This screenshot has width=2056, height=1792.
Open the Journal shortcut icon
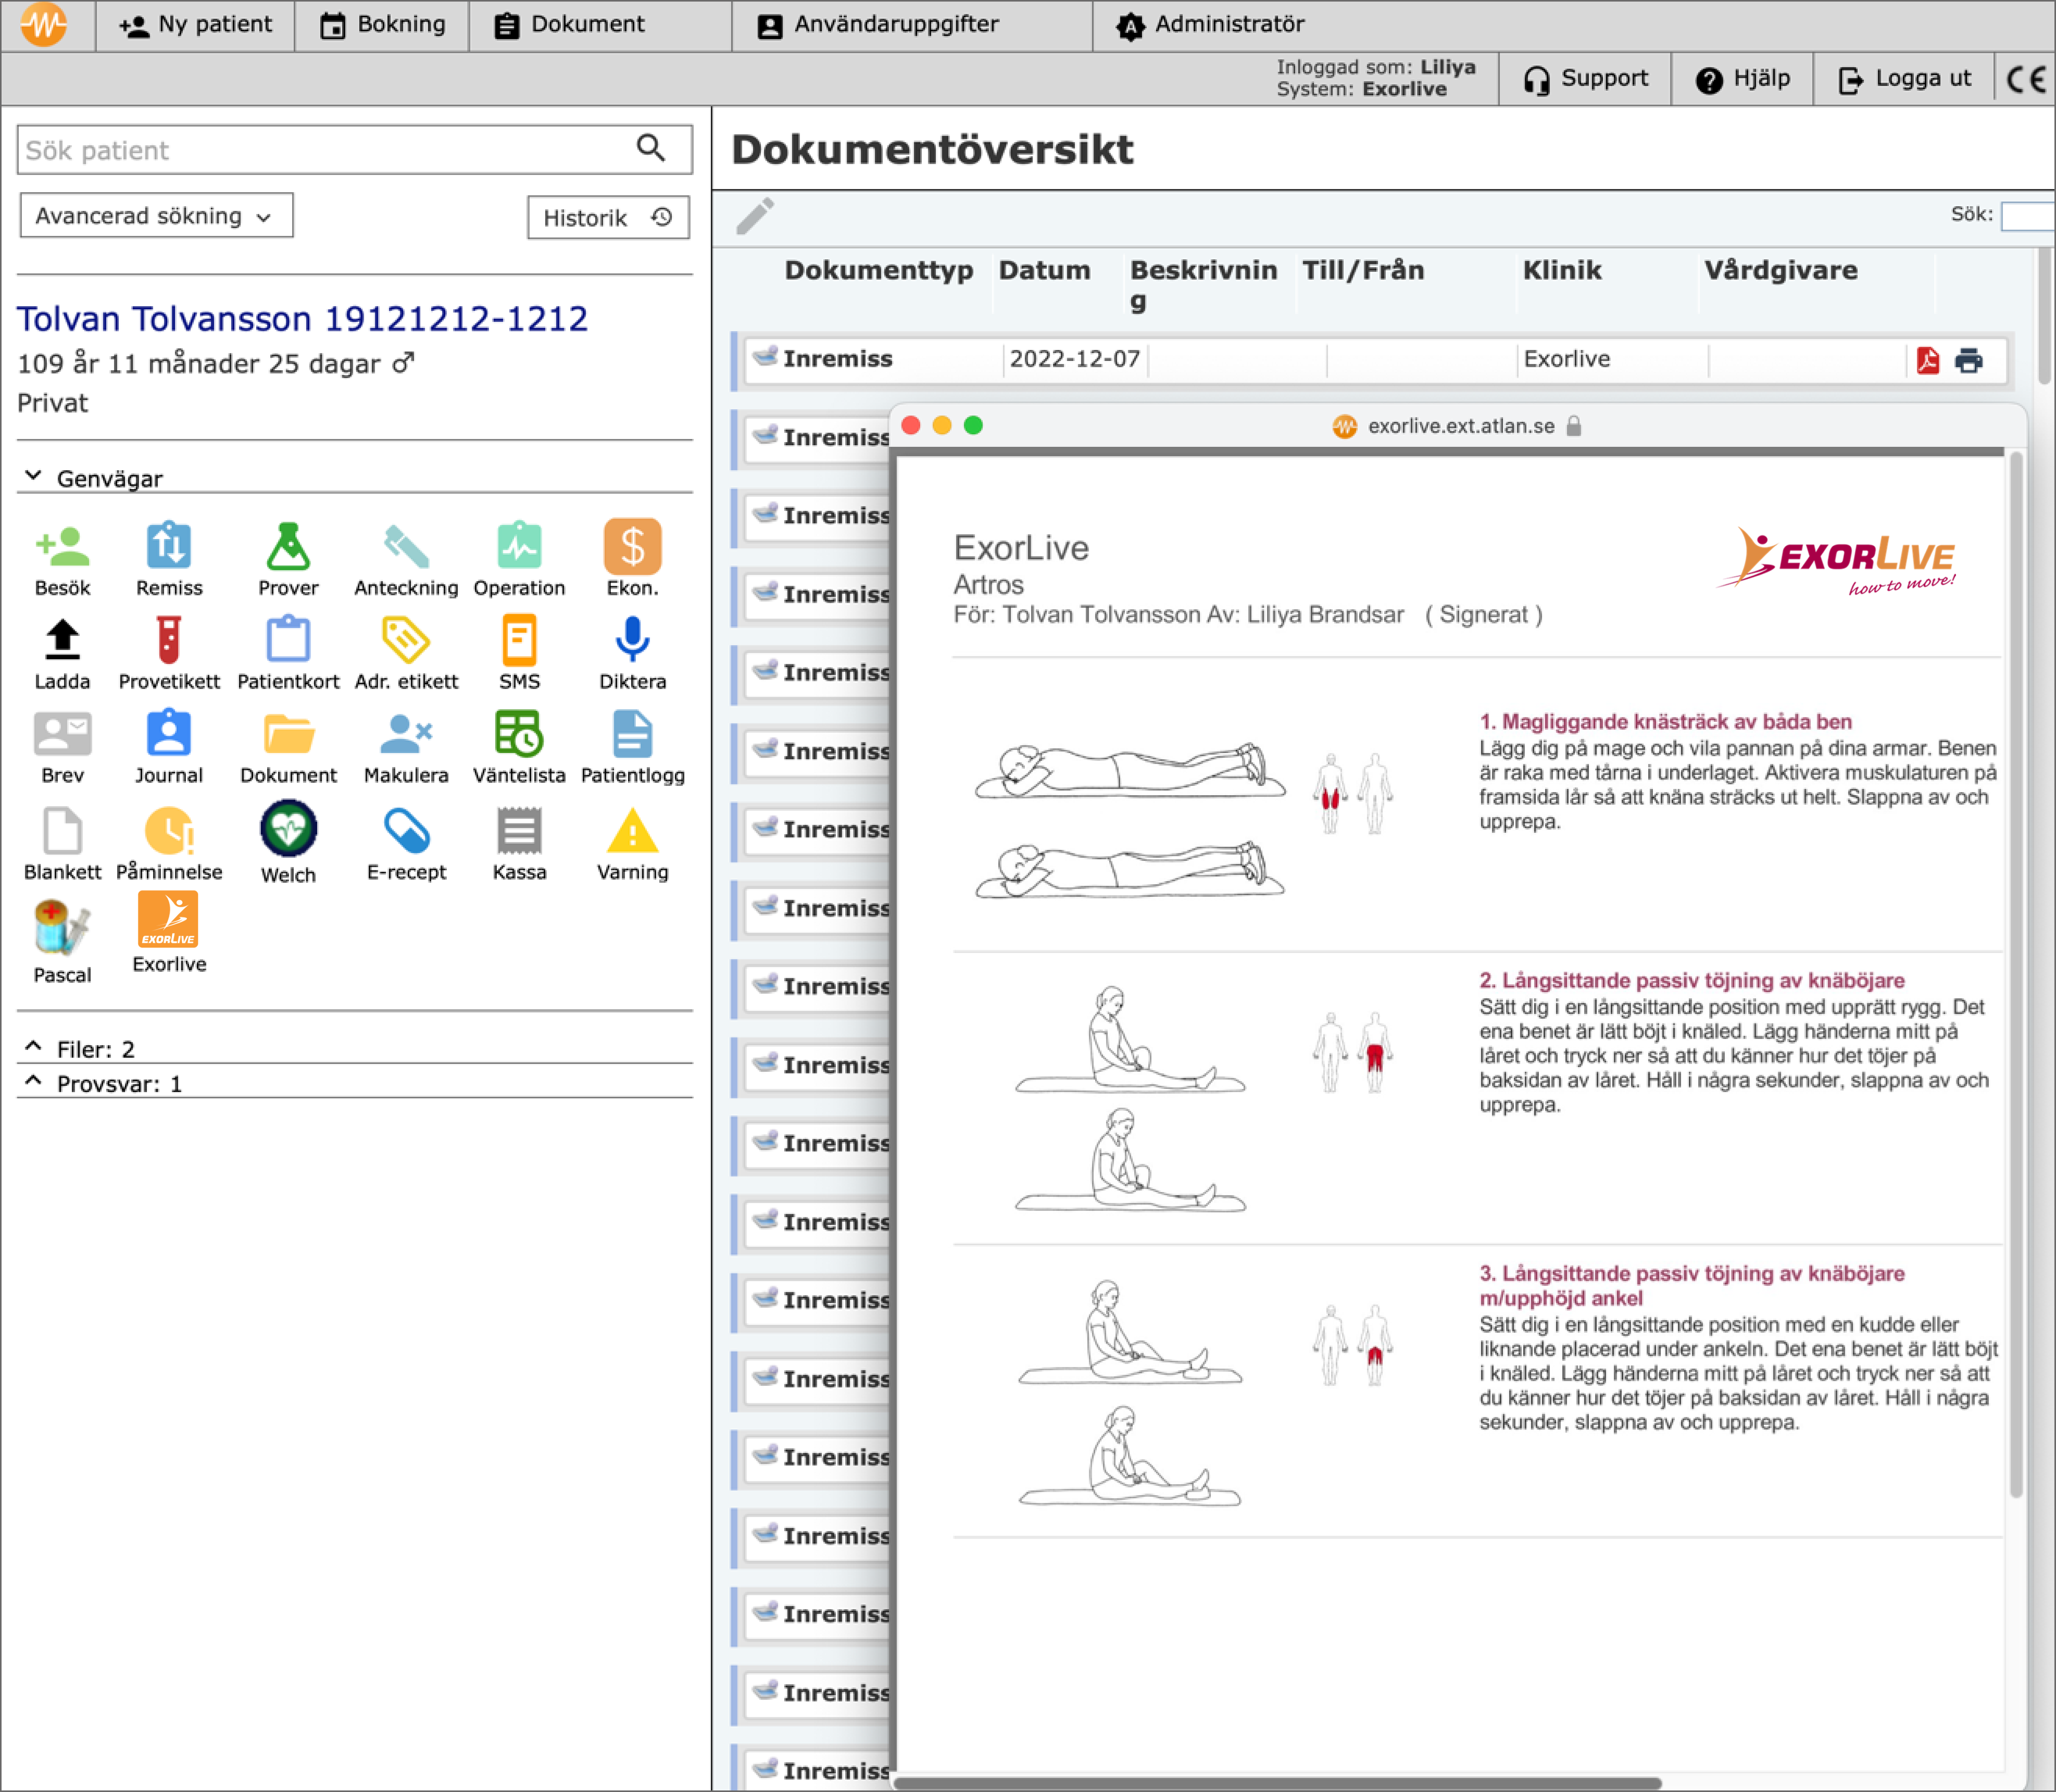pyautogui.click(x=169, y=734)
